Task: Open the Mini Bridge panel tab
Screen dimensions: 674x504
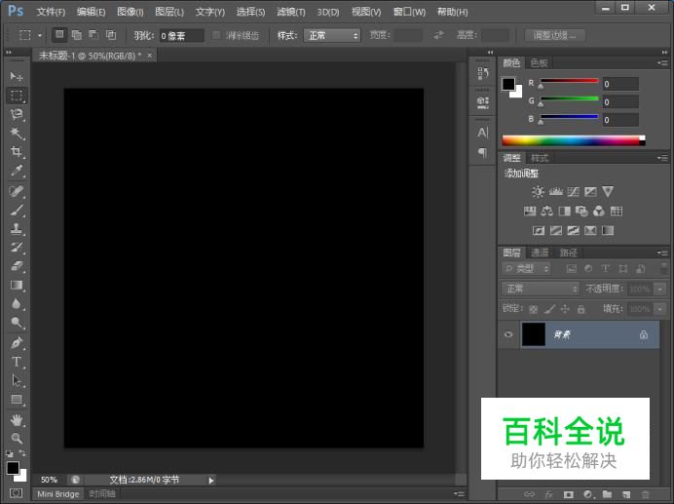Action: click(58, 494)
